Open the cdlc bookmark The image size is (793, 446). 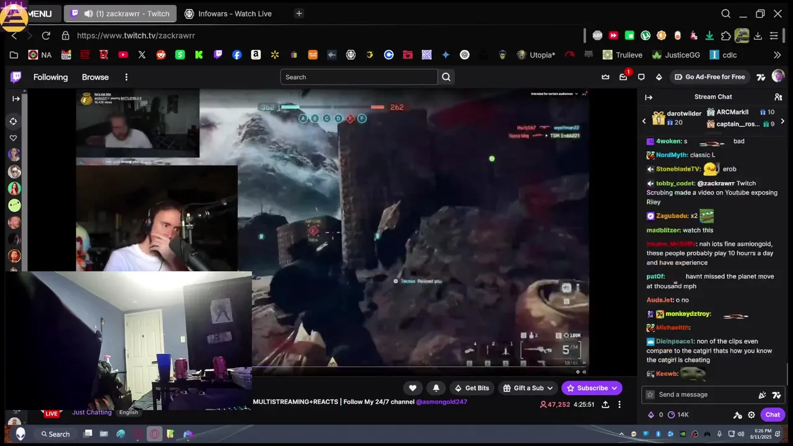coord(723,55)
